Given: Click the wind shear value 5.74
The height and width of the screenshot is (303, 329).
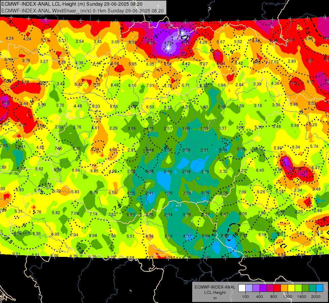Looking at the screenshot, I should (x=314, y=146).
